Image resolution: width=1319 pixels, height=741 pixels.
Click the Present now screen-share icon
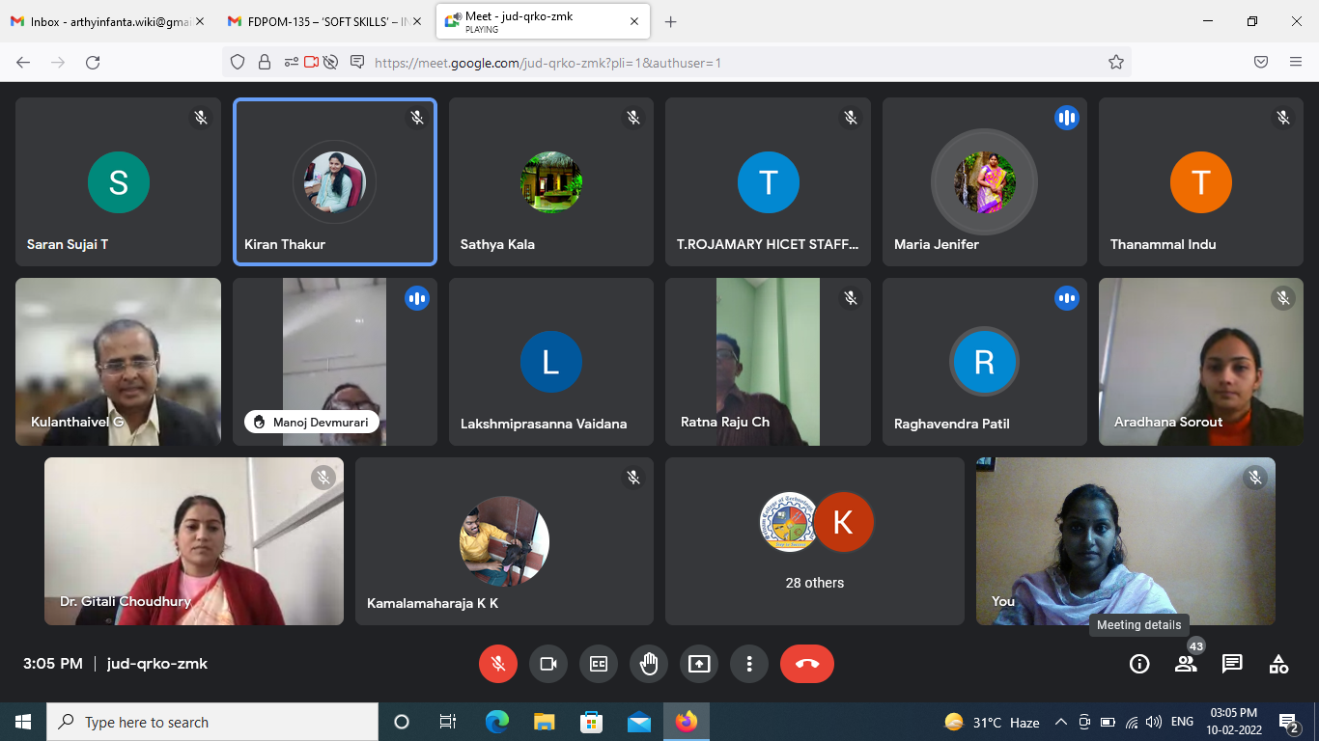pos(699,664)
